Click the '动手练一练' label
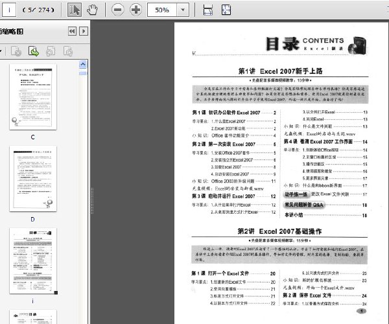389x324 pixels. click(296, 194)
